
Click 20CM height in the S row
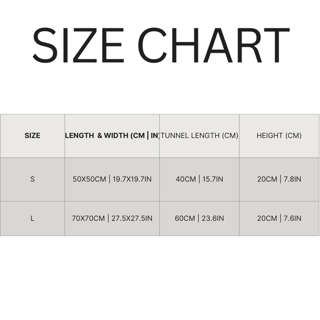coord(267,179)
